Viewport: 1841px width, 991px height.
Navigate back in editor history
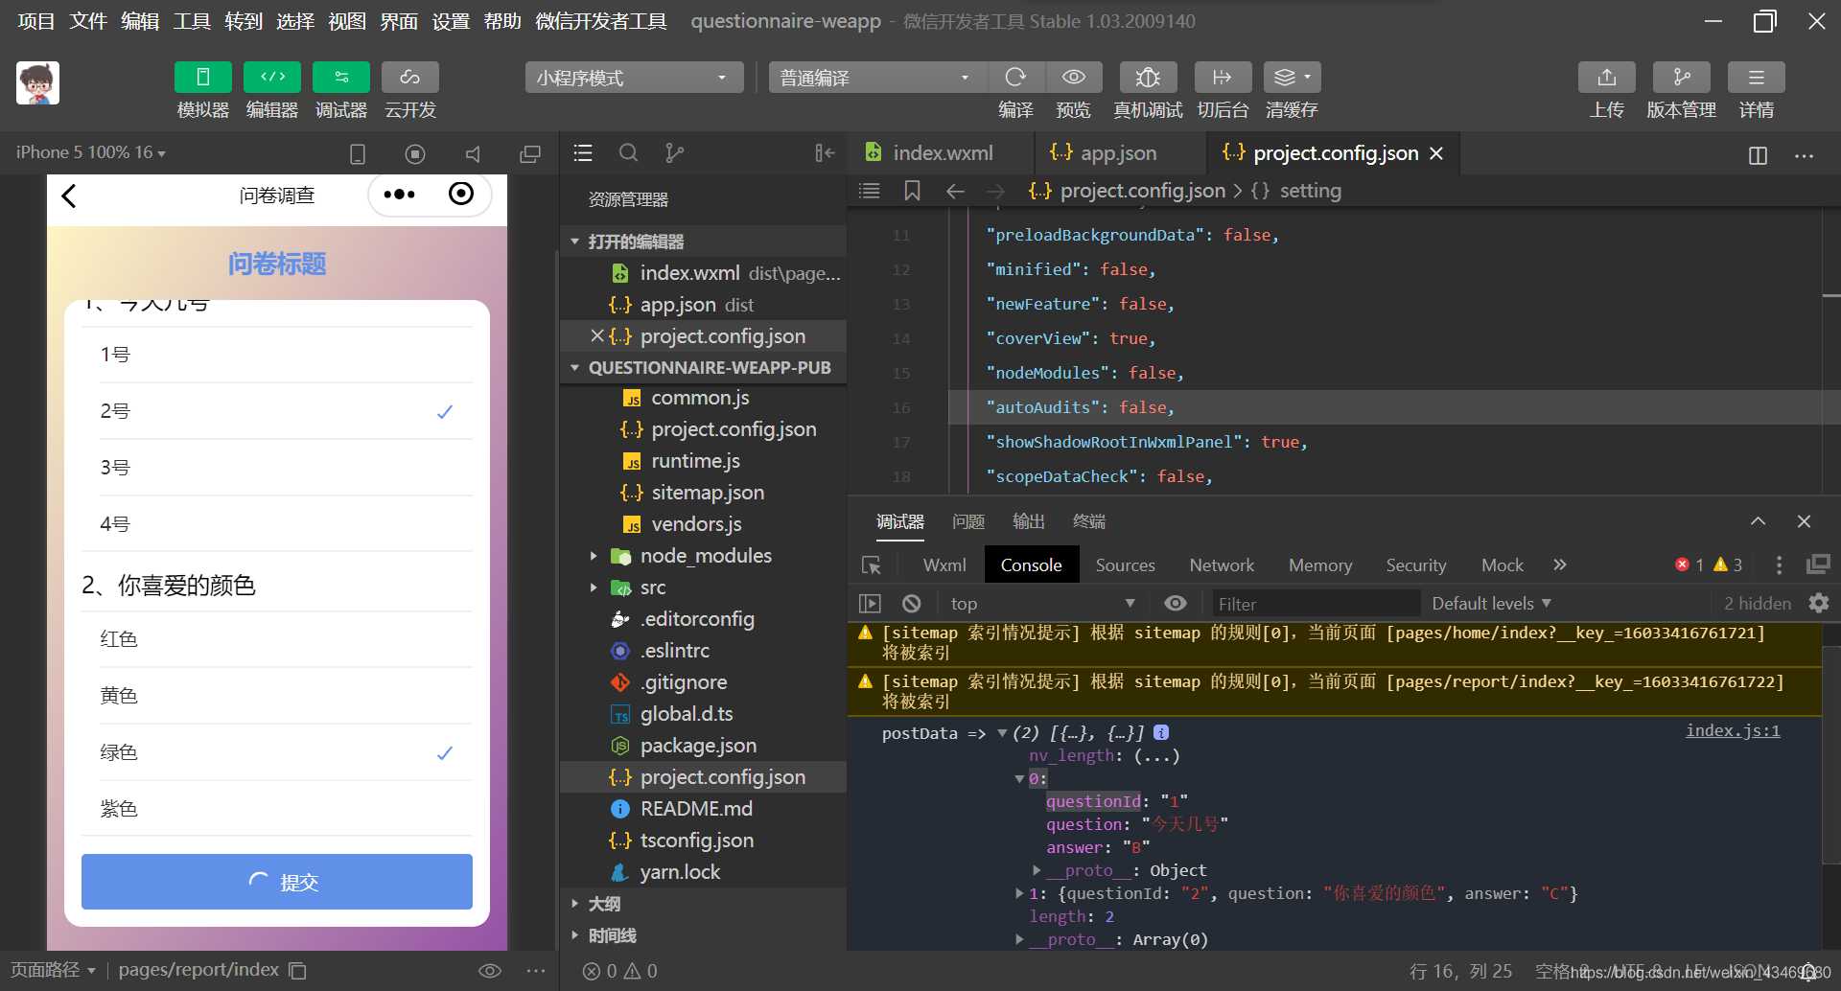coord(955,191)
